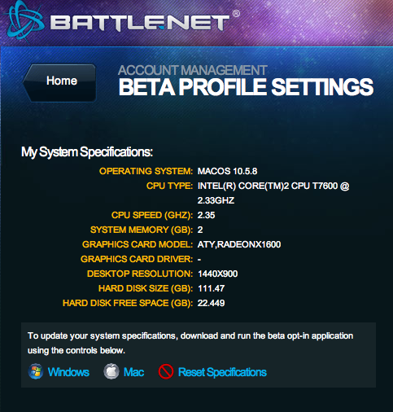Go back using the Home button
This screenshot has height=412, width=393.
(x=59, y=82)
